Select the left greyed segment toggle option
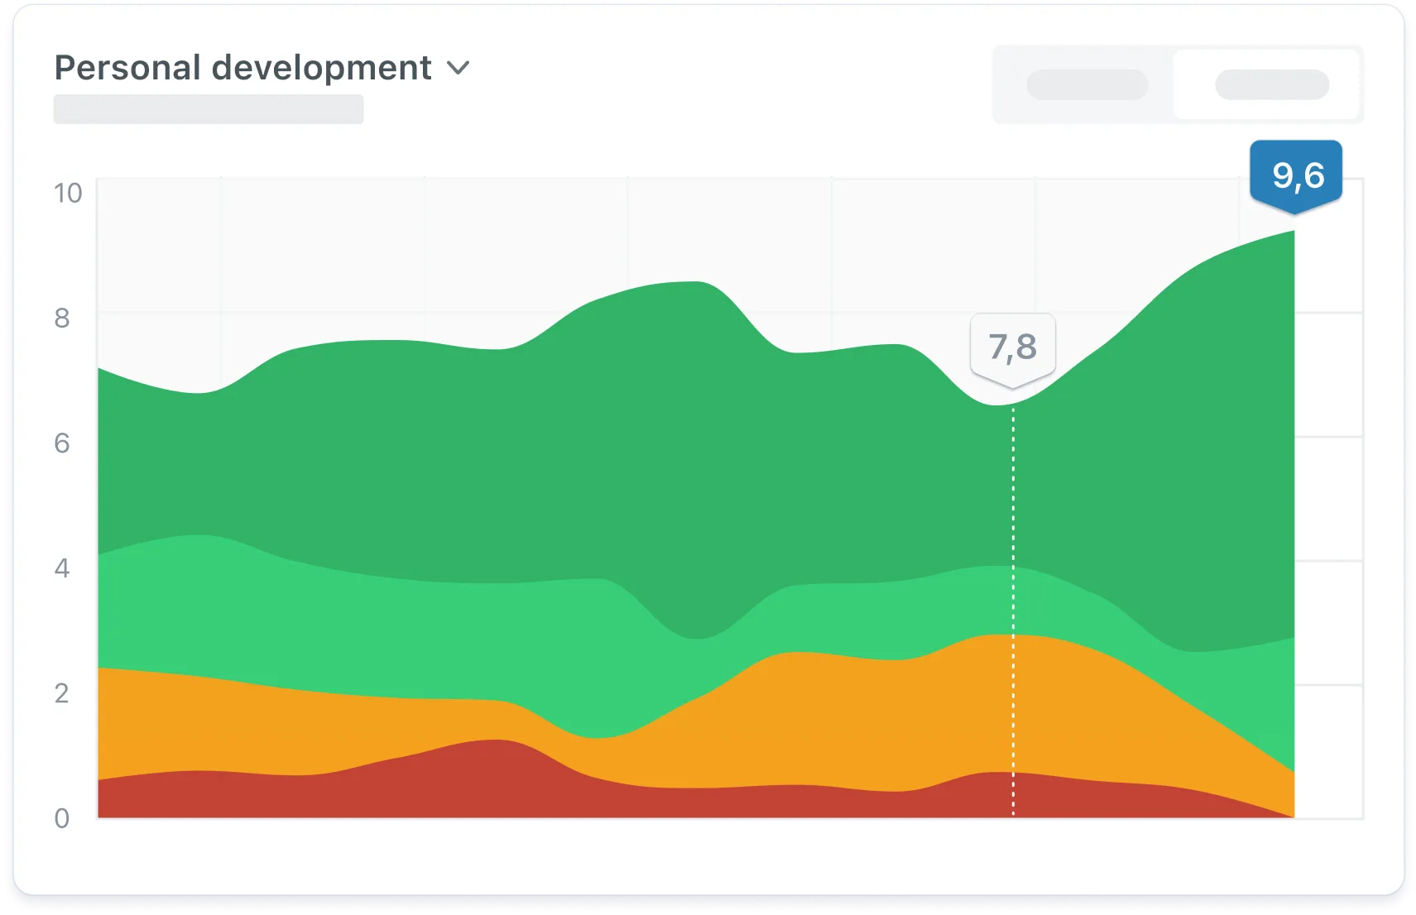The height and width of the screenshot is (915, 1416). point(1087,84)
